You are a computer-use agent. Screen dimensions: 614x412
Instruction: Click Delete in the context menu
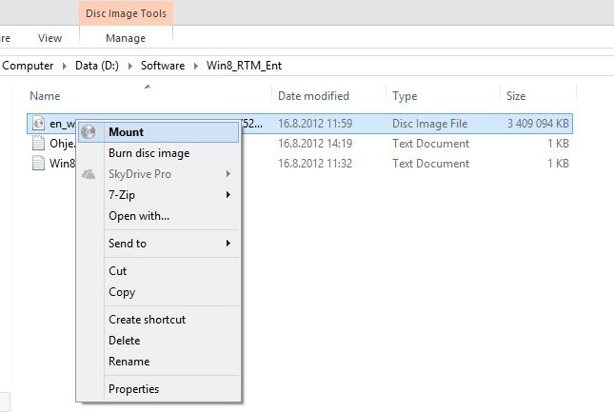tap(124, 341)
